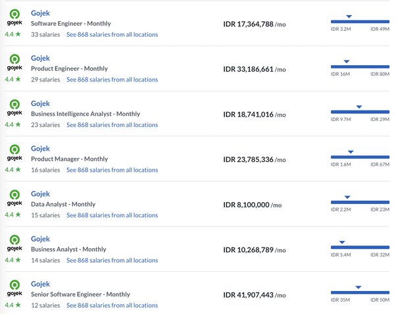Click the Gojek logo beside Software Engineer
396x314 pixels.
click(13, 17)
